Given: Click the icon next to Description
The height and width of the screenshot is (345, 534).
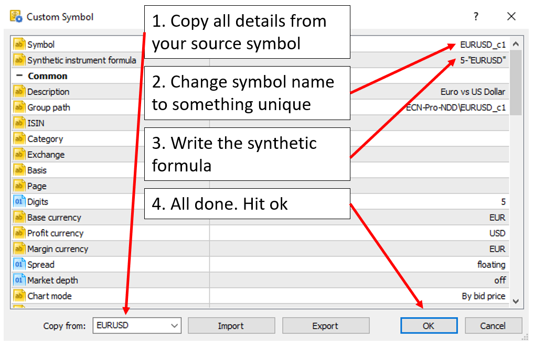Looking at the screenshot, I should coord(19,92).
